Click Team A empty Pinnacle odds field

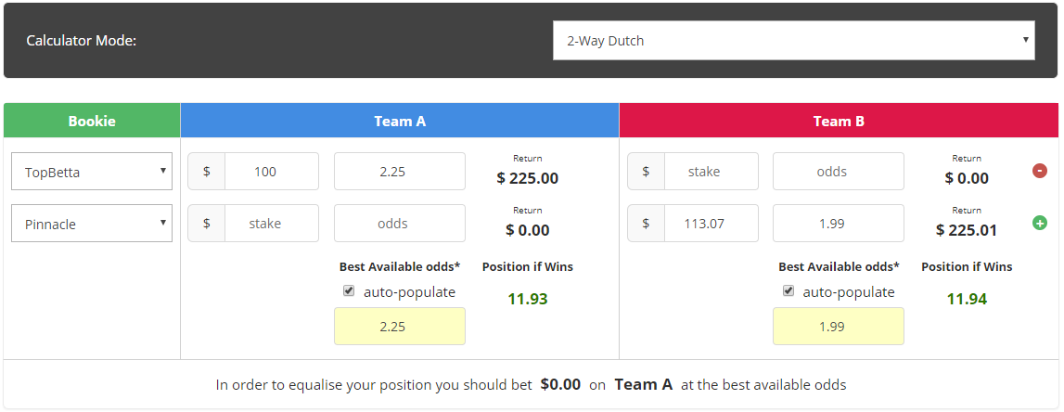click(x=400, y=224)
